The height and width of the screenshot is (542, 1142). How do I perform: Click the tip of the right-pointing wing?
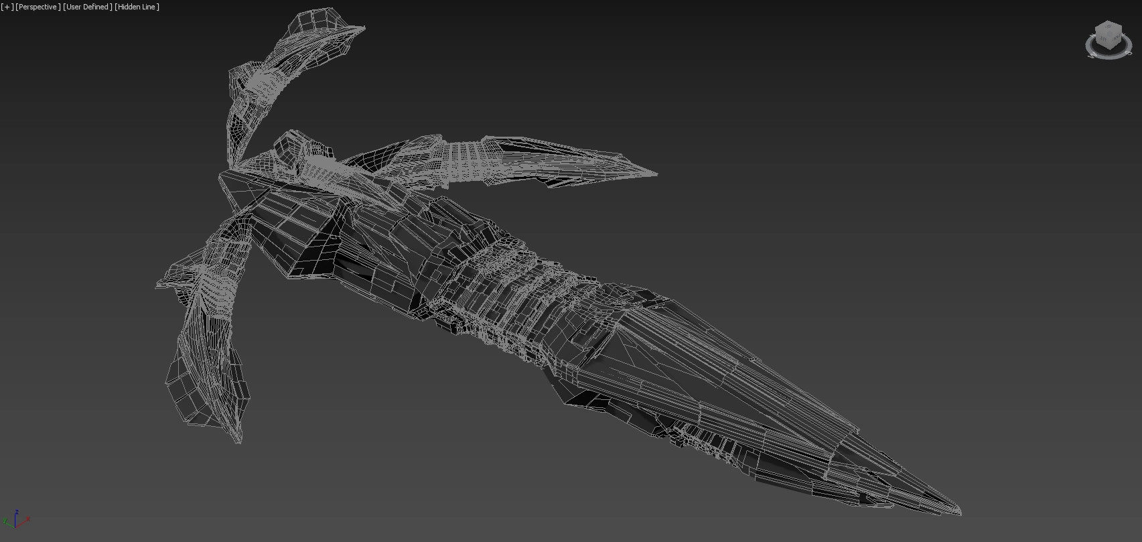[654, 174]
